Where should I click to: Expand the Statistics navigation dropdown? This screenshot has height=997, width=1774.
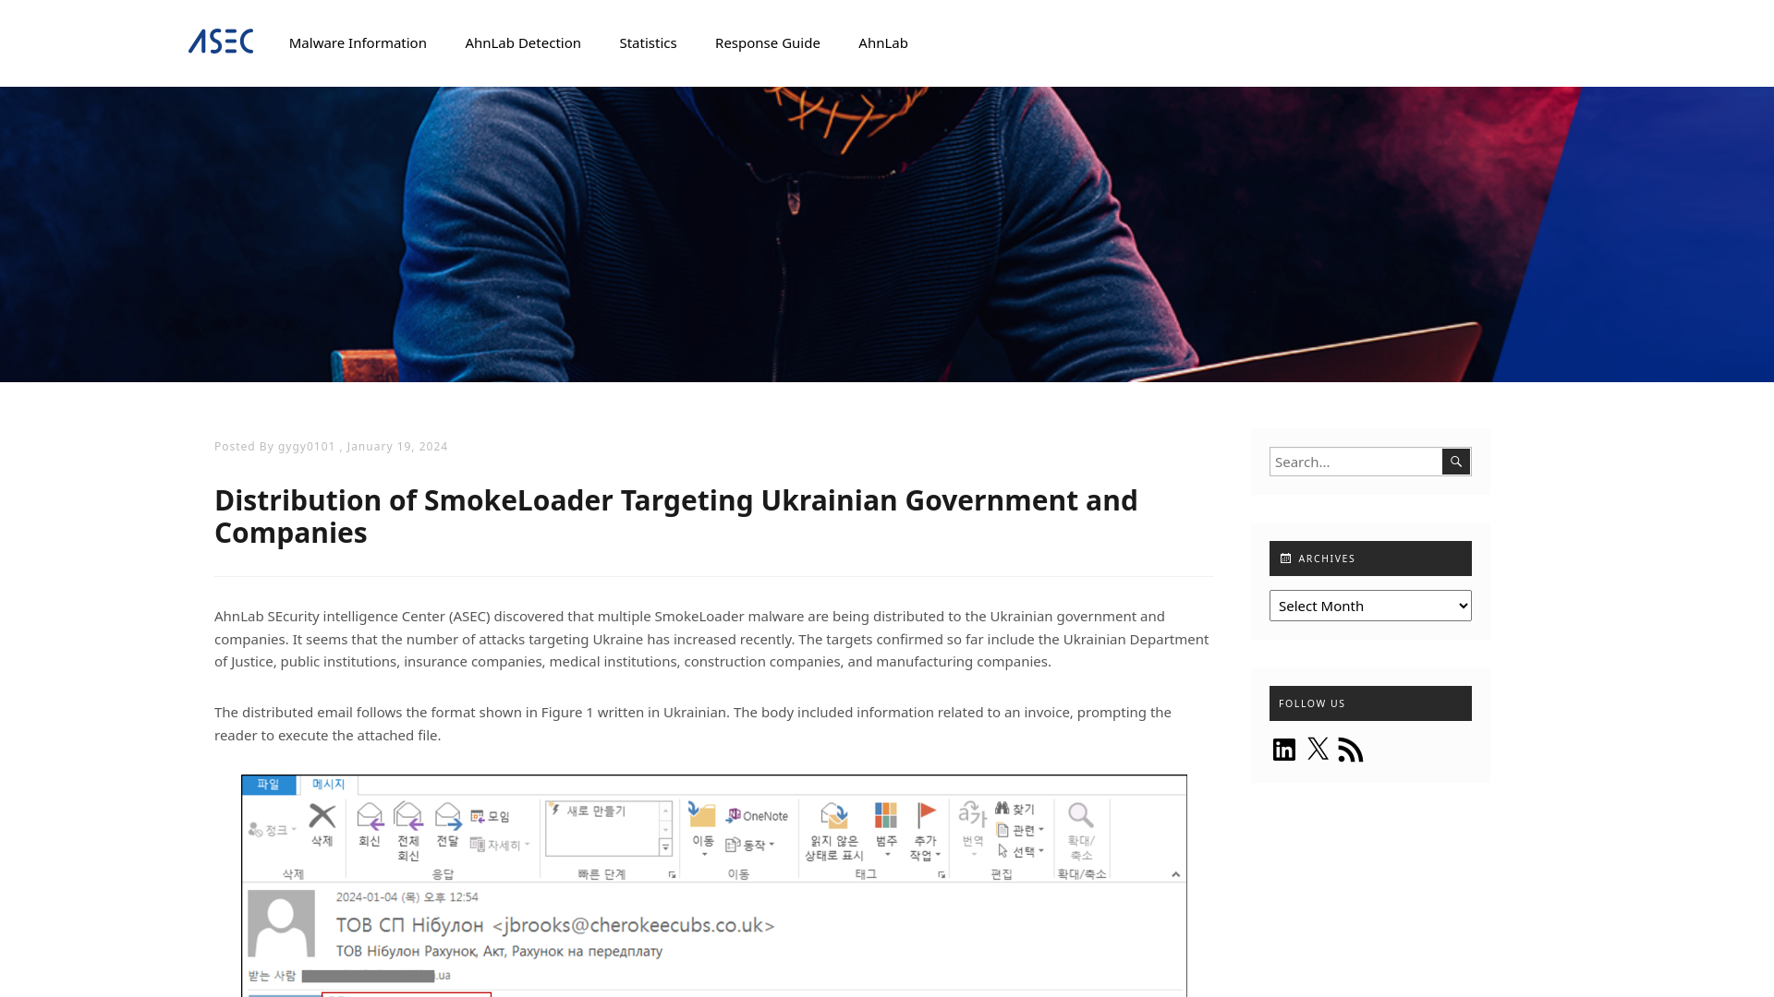pyautogui.click(x=647, y=42)
